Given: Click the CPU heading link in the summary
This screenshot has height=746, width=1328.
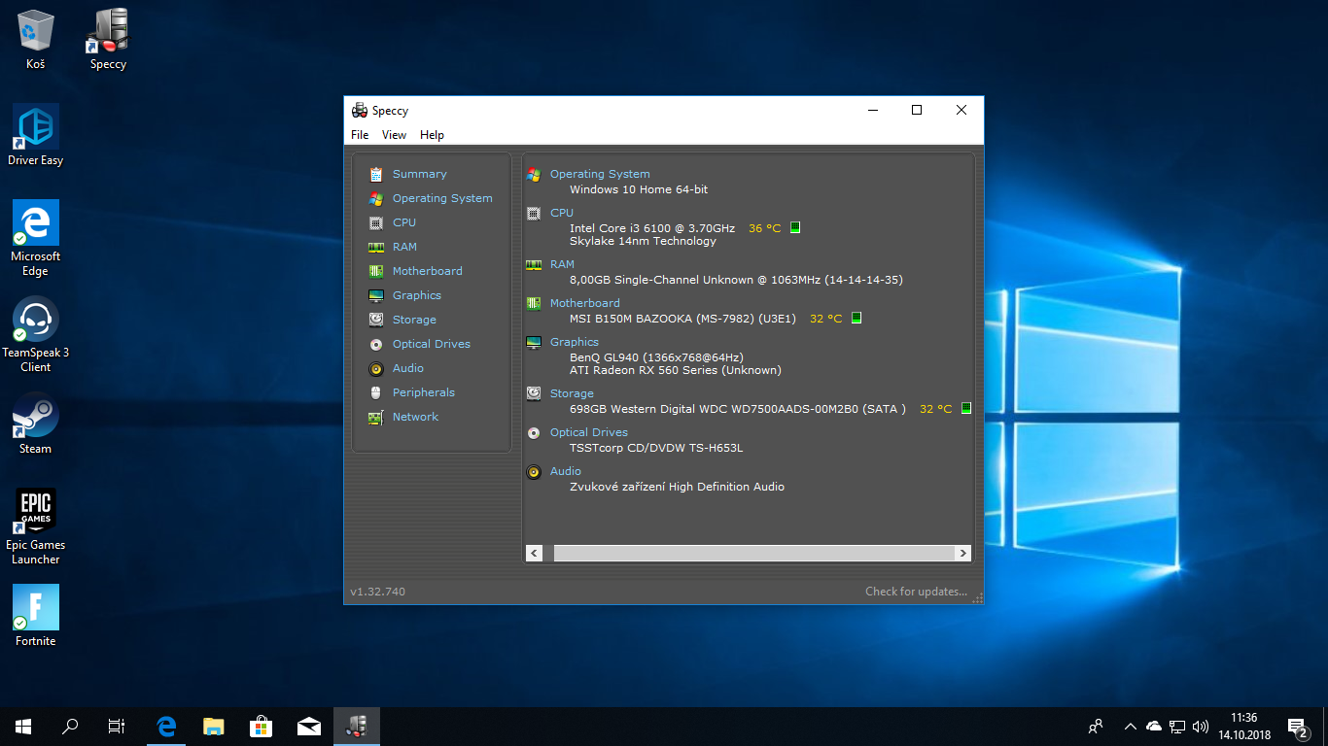Looking at the screenshot, I should 562,213.
